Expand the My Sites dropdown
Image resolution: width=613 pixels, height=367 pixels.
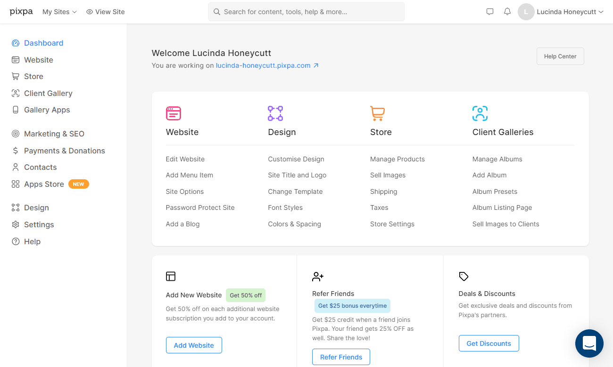pos(59,12)
